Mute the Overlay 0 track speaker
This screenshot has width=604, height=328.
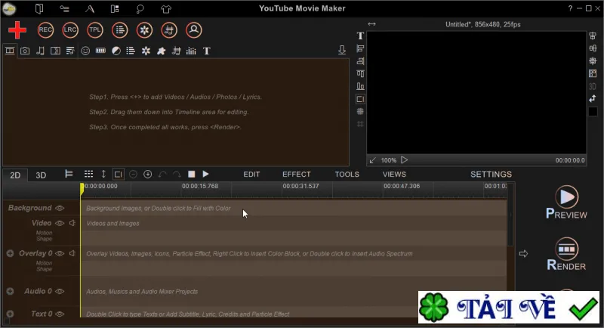[72, 253]
